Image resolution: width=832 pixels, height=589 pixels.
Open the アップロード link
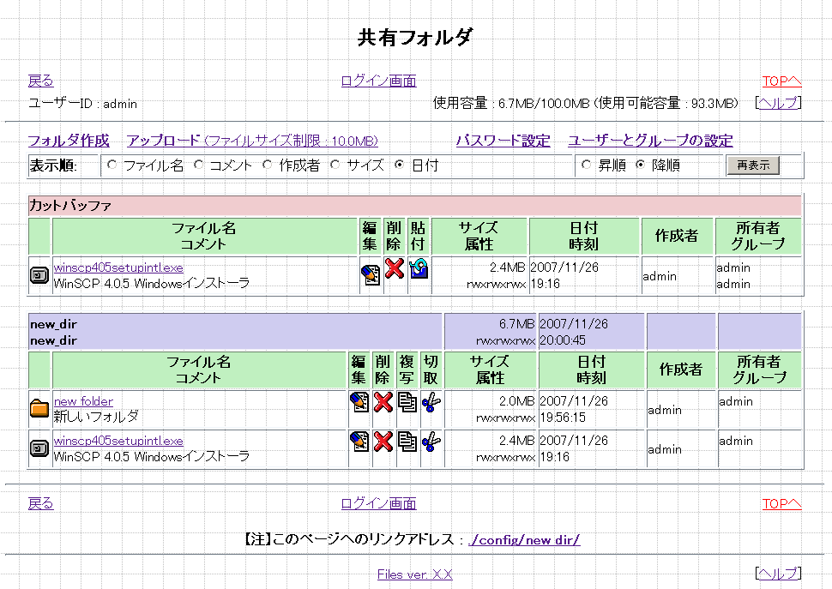tap(163, 141)
